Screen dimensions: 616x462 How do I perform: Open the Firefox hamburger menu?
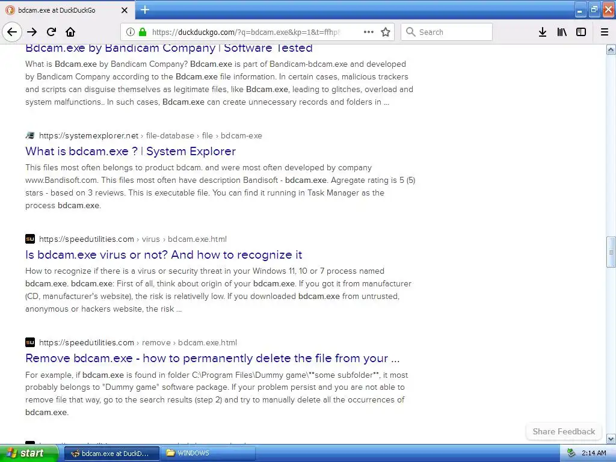[x=605, y=32]
